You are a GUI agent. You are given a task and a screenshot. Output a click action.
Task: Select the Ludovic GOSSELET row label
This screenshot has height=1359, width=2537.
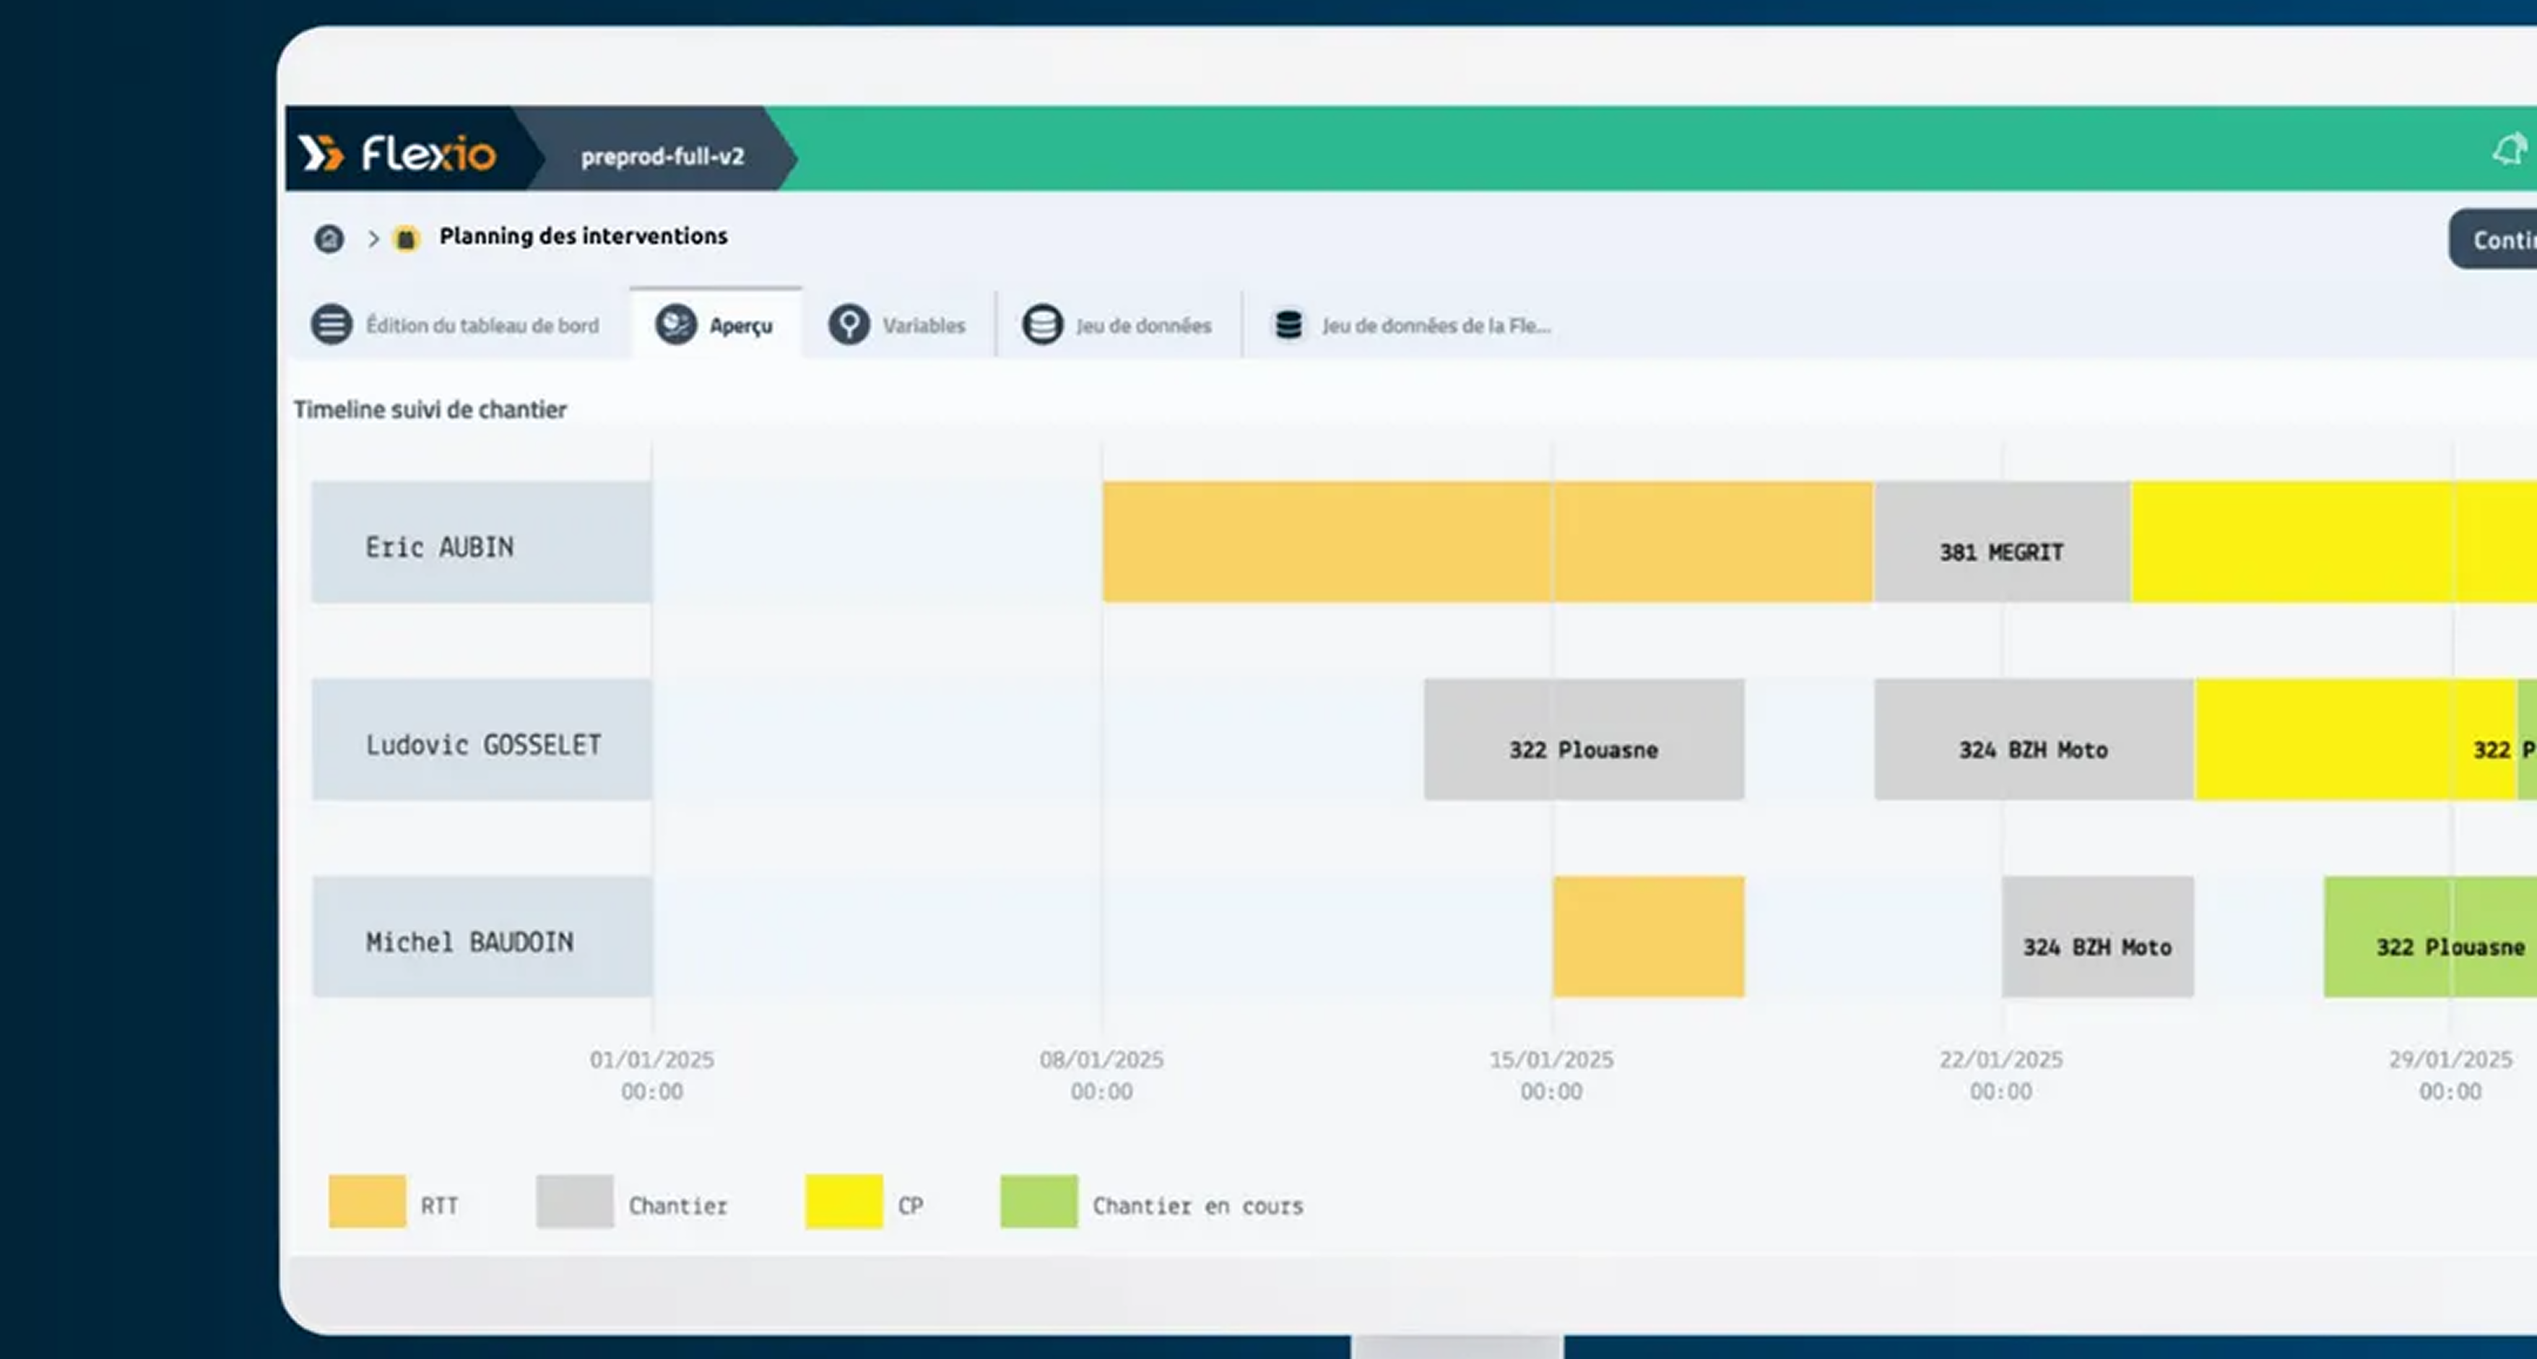pos(482,739)
